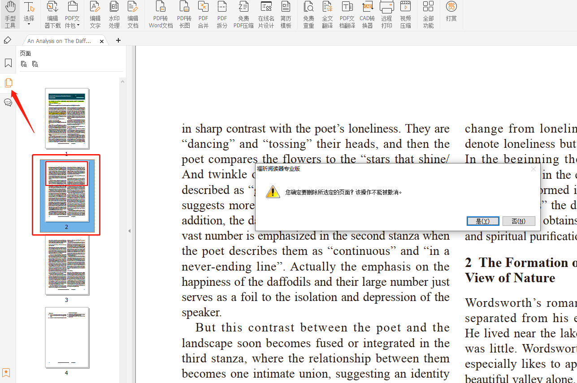Confirm page deletion with 是(Y)

point(482,221)
